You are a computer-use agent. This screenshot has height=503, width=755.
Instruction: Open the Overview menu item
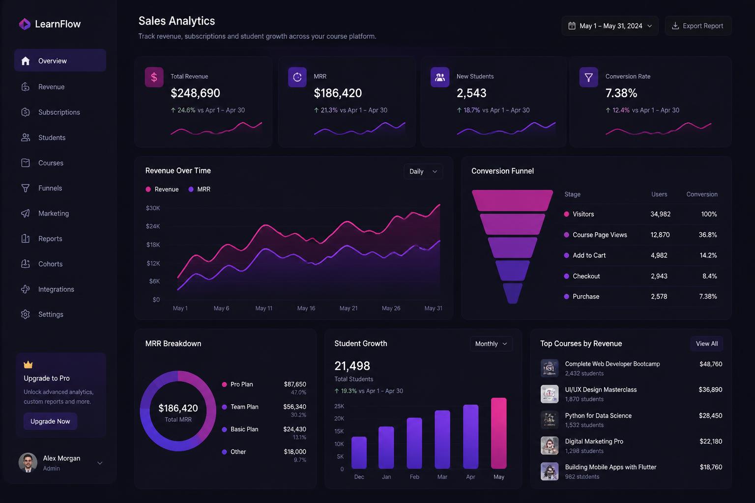tap(60, 60)
